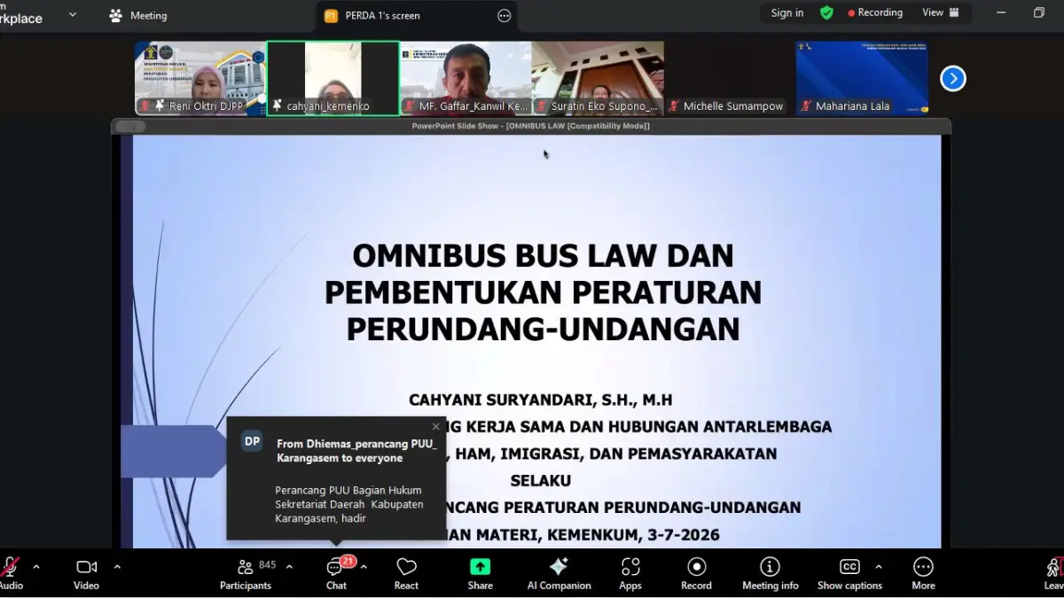The width and height of the screenshot is (1064, 598).
Task: Minimize the Zoom window
Action: (1001, 13)
